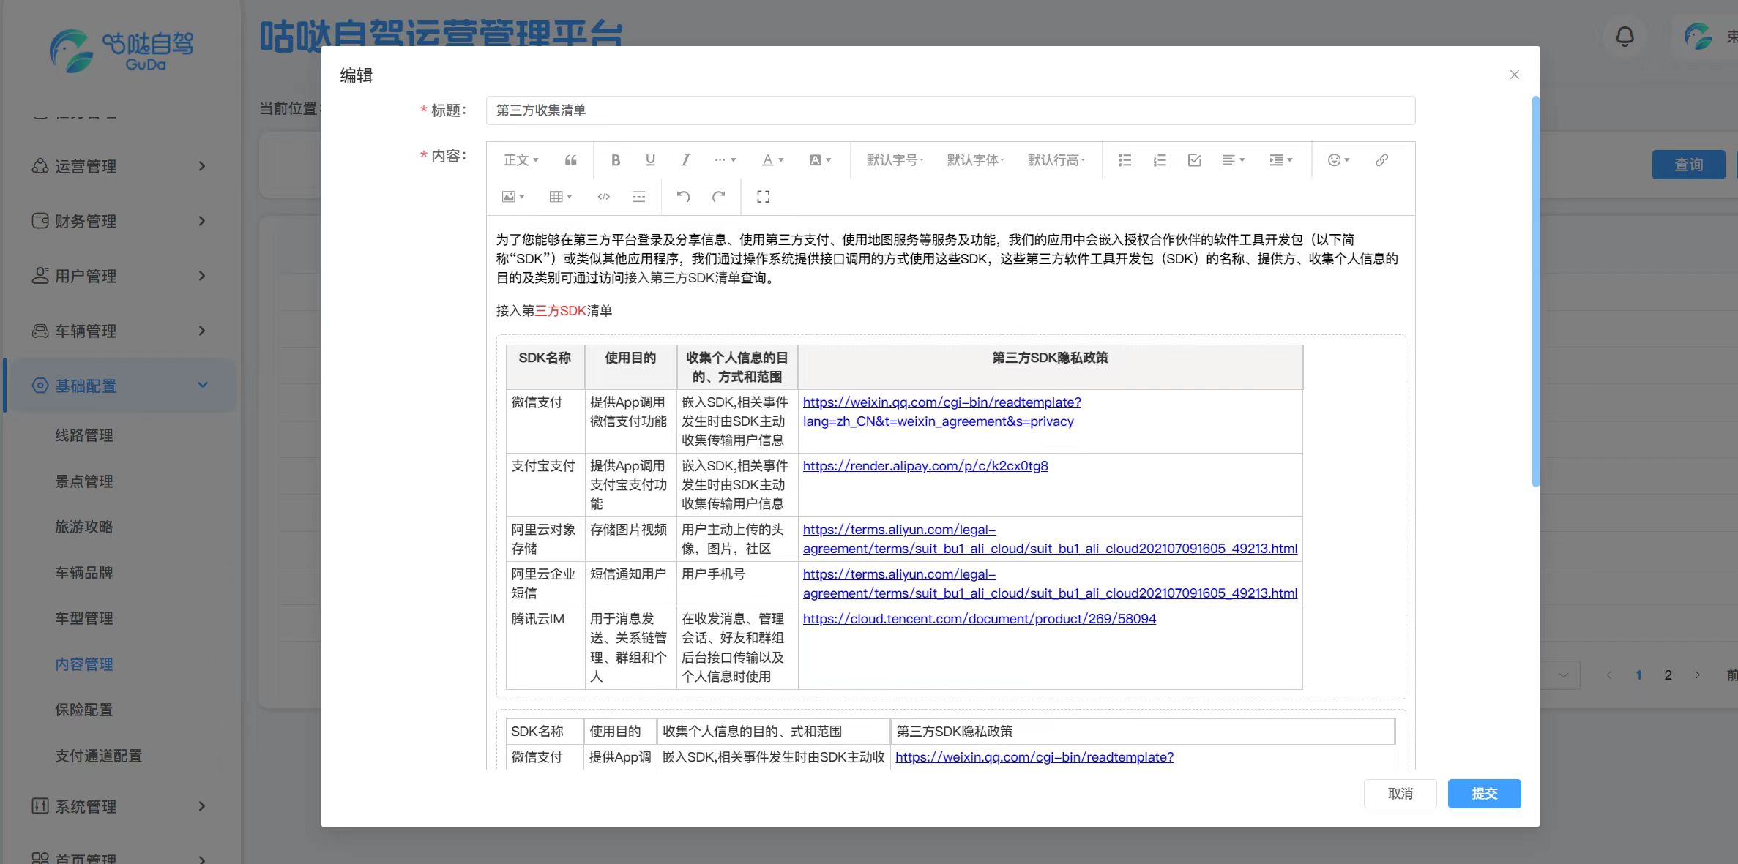Open the font color picker
Image resolution: width=1738 pixels, height=864 pixels.
pos(772,160)
